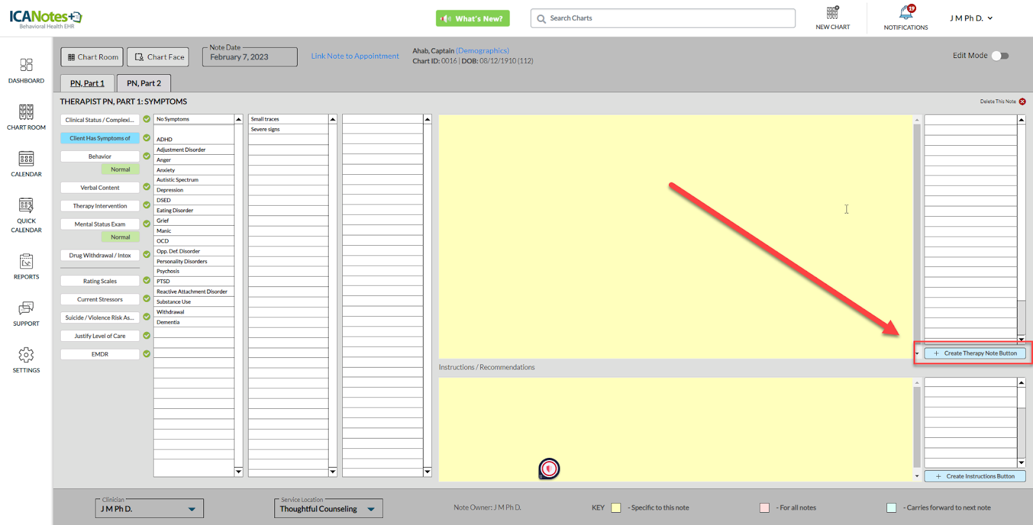Click Create Therapy Note Button
The height and width of the screenshot is (525, 1033).
click(x=975, y=353)
